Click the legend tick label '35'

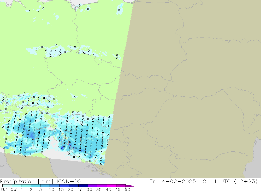click(x=99, y=189)
